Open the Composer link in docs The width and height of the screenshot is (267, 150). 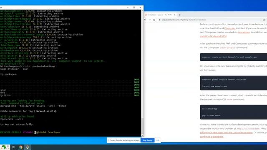[x=230, y=28]
